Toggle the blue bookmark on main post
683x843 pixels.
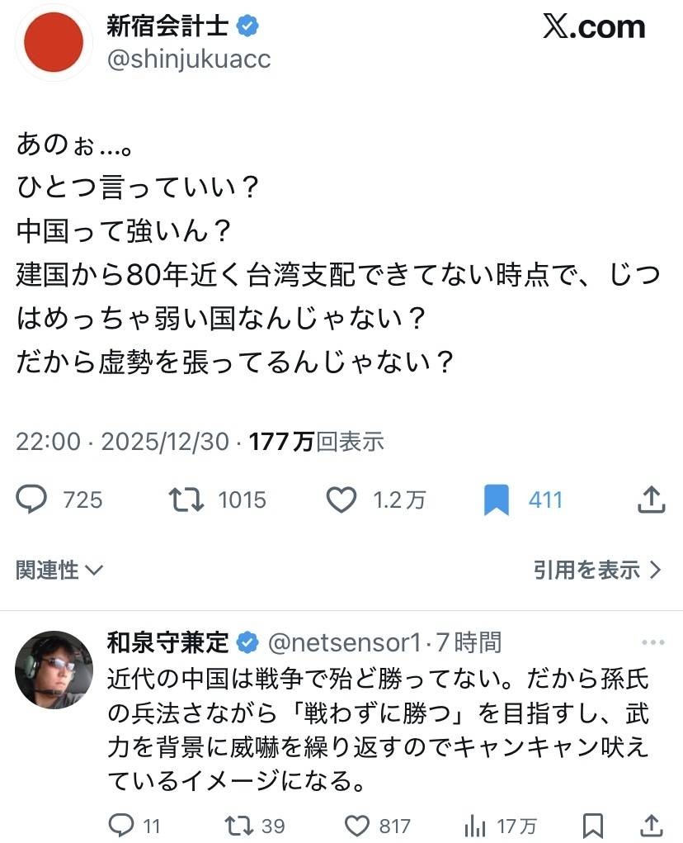496,500
